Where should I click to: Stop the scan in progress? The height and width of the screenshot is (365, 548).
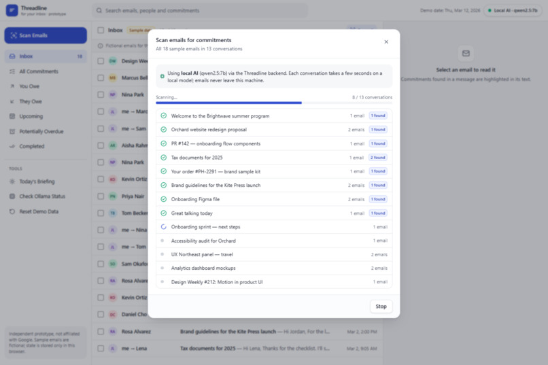point(381,307)
